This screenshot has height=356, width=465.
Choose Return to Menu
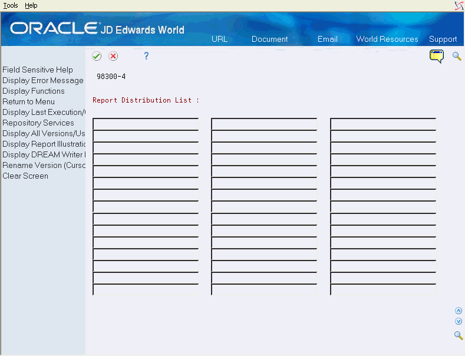[28, 102]
